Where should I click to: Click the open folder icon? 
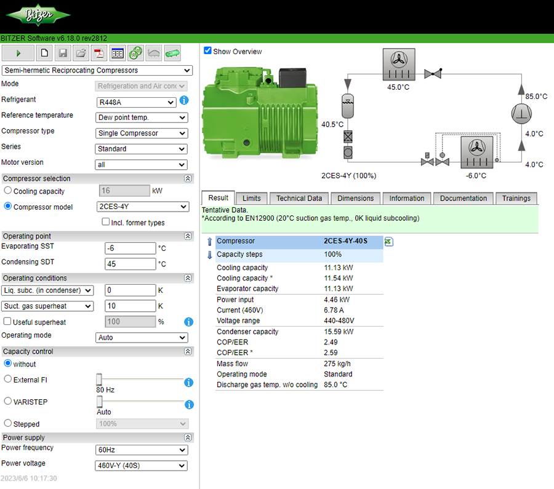coord(81,54)
